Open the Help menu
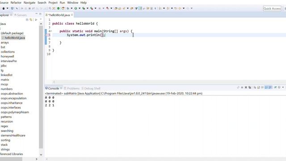The image size is (286, 161). [84, 3]
